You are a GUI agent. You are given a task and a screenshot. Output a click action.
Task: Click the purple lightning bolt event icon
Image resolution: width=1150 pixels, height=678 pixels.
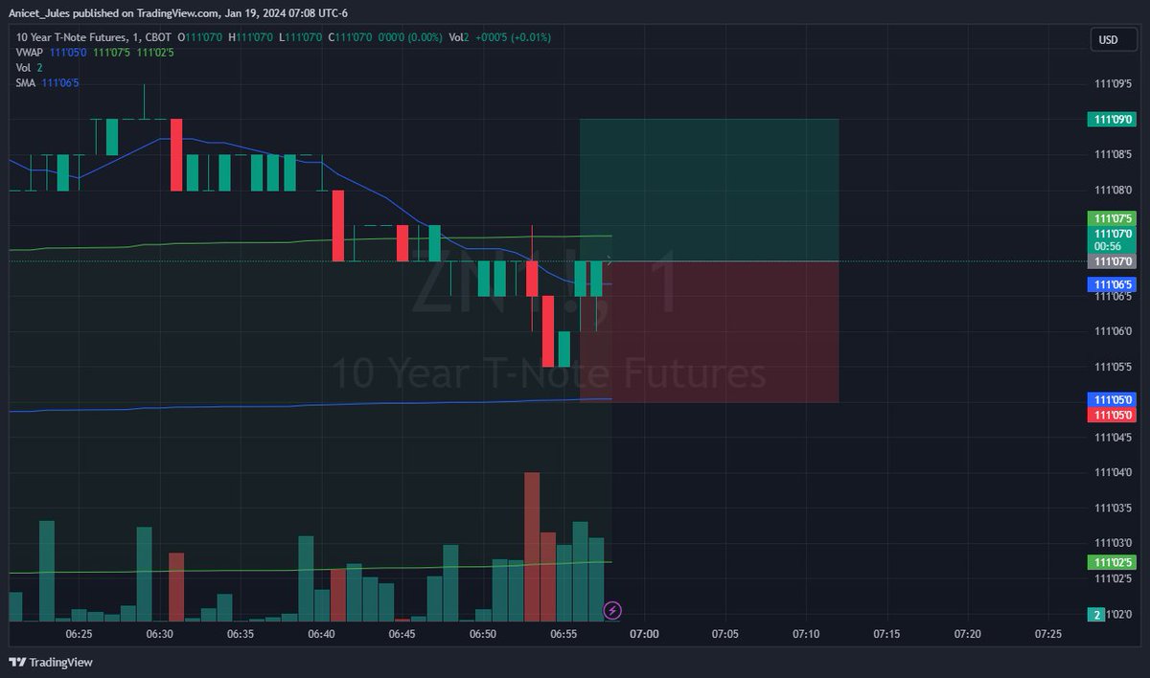[x=610, y=607]
